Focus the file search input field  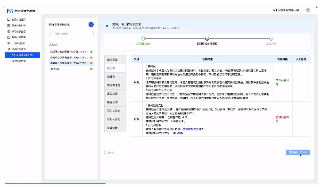(x=72, y=34)
